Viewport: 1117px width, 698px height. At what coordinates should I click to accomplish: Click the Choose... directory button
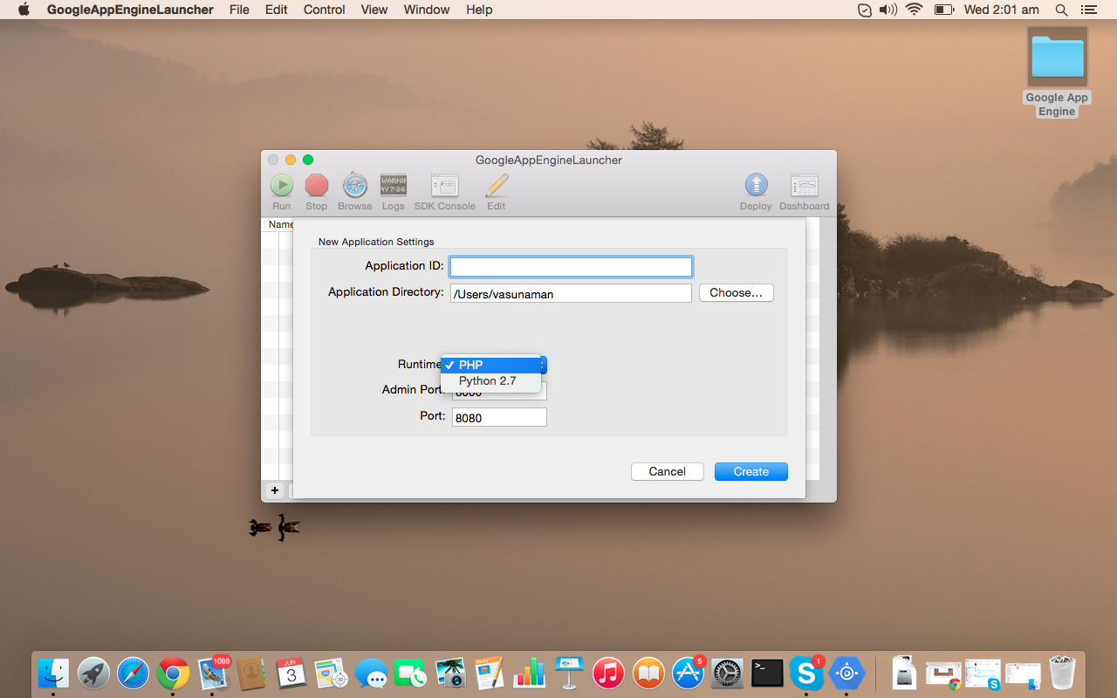[736, 293]
